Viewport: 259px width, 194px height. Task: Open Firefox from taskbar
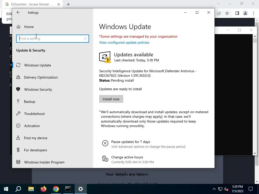(44, 189)
